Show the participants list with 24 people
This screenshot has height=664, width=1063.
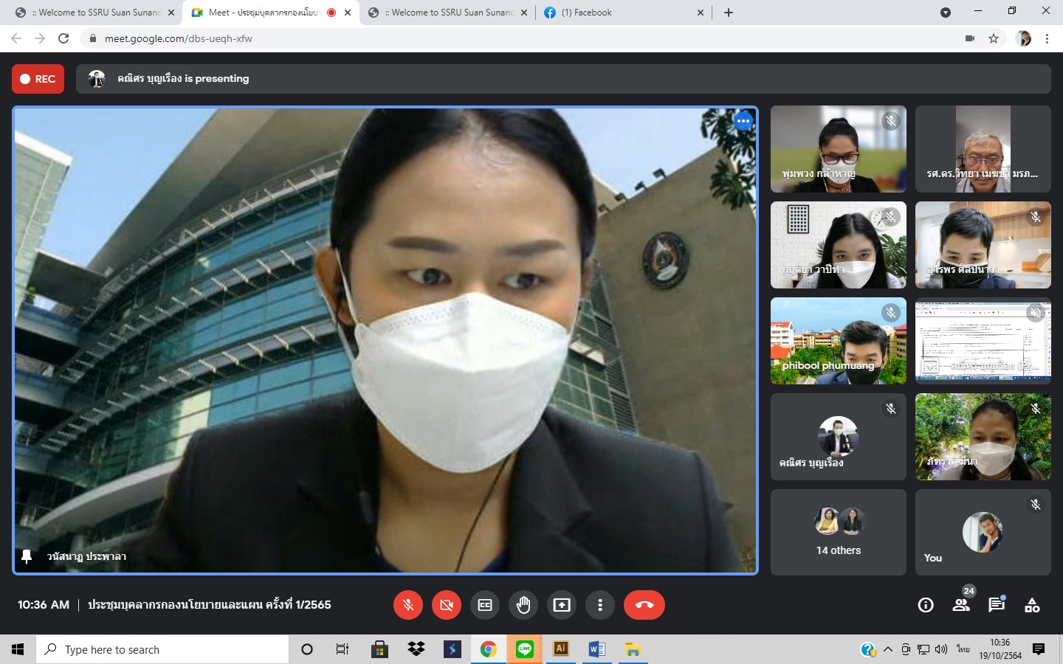961,605
